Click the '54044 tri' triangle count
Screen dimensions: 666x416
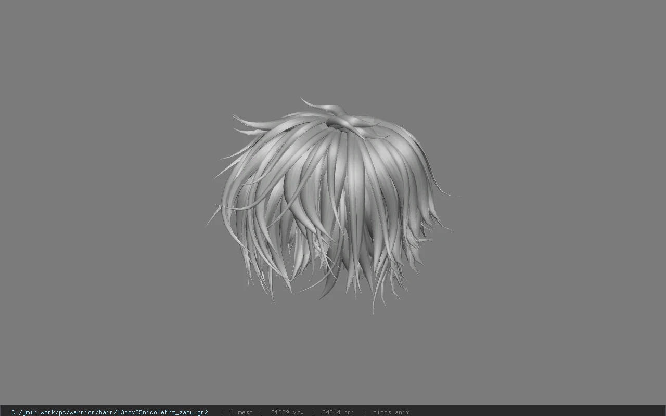tap(338, 412)
